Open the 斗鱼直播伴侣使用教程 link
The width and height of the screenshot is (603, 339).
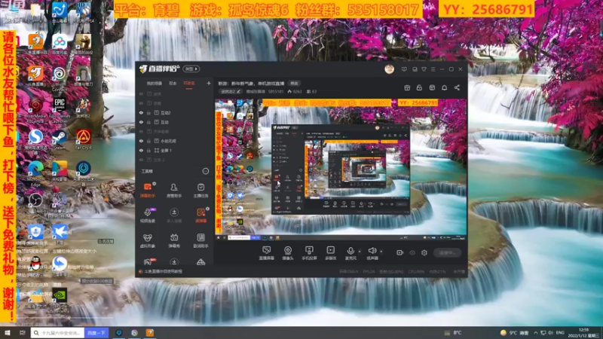click(x=163, y=271)
